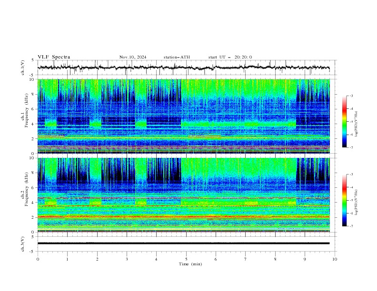The image size is (377, 291).
Task: Click the lower 'log(PSD)(V²/Hz)' colorbar label
Action: (356, 202)
